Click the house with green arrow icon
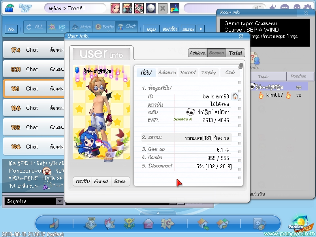The image size is (316, 237). 203,224
